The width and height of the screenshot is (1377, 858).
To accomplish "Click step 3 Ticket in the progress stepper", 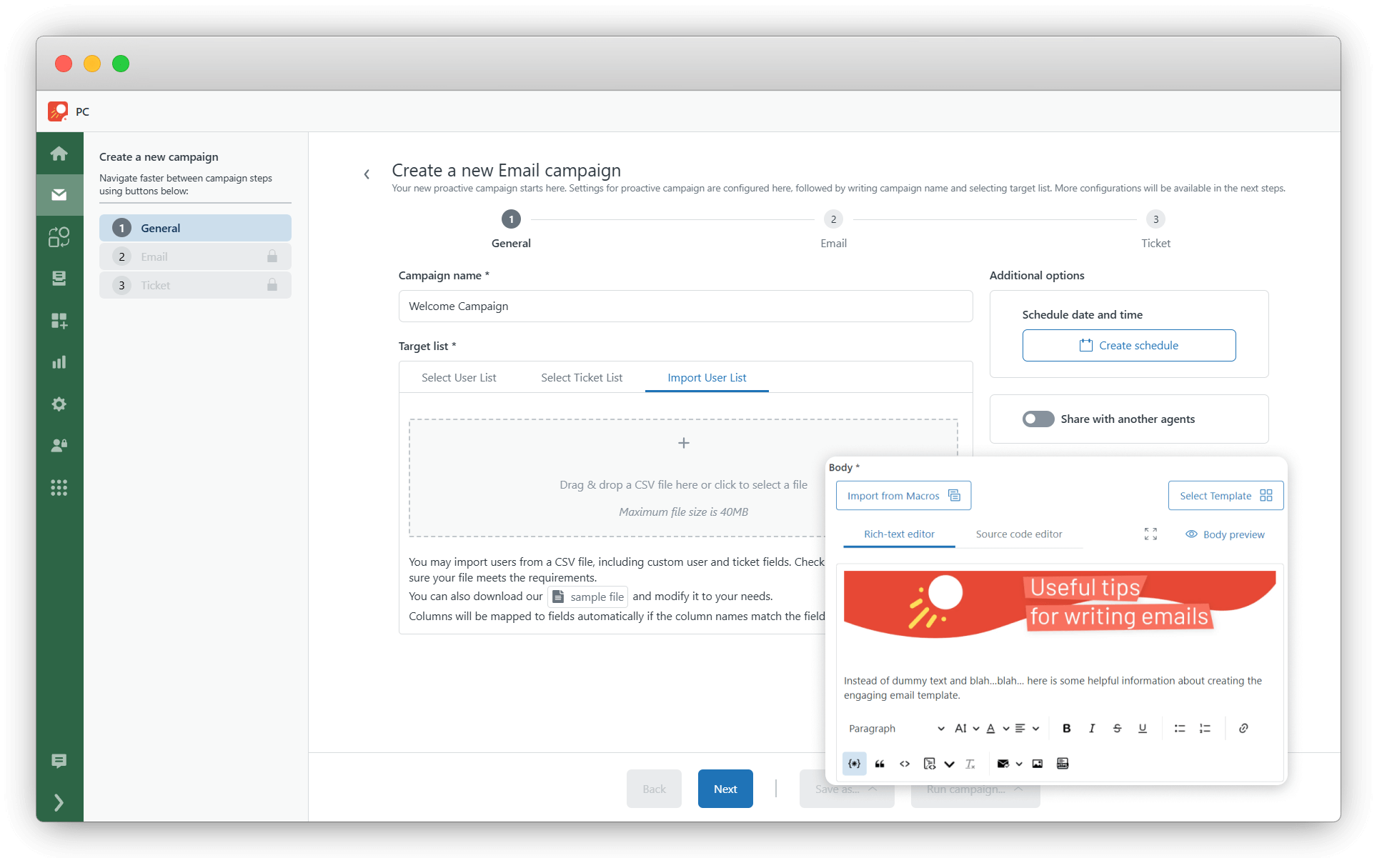I will click(1155, 229).
